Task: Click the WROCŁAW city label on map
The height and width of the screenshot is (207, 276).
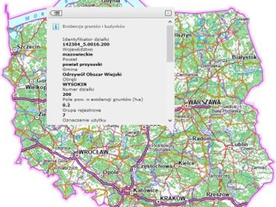Action: tap(92, 153)
